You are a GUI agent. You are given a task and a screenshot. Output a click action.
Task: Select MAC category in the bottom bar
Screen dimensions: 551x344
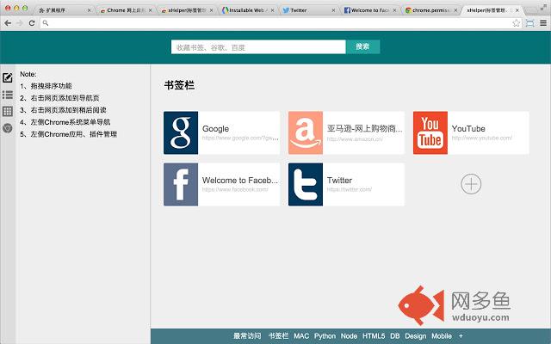[301, 336]
